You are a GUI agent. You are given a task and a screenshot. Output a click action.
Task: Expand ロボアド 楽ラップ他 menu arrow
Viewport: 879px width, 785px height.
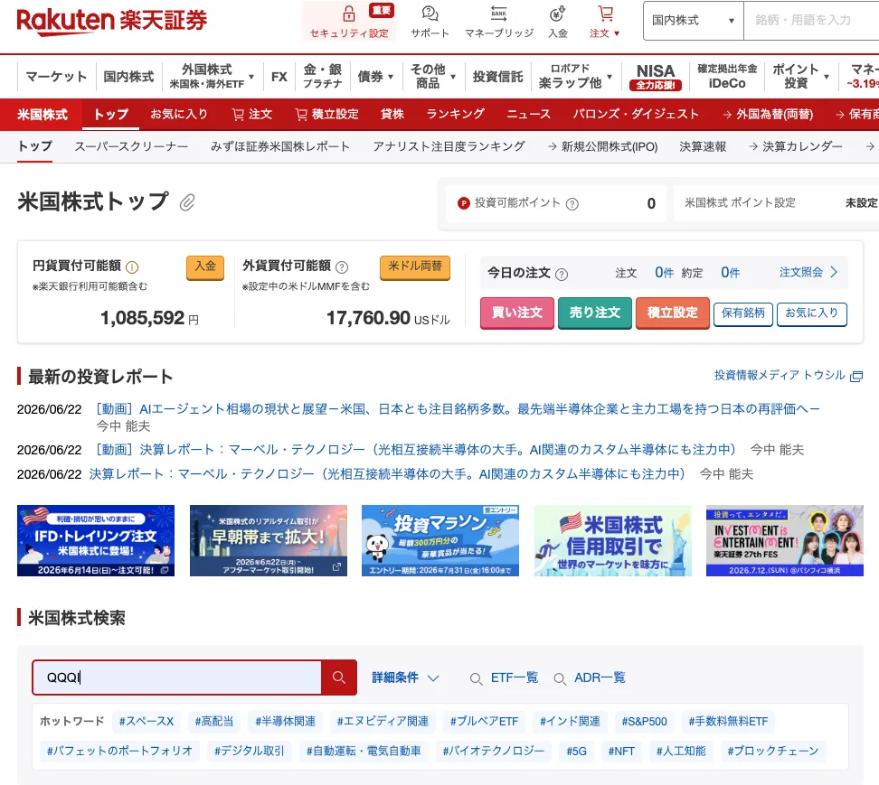[610, 77]
